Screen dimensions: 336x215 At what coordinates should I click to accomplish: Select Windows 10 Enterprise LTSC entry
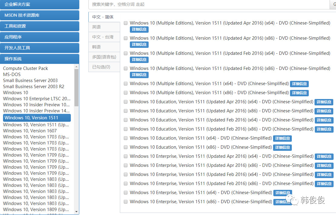[37, 99]
